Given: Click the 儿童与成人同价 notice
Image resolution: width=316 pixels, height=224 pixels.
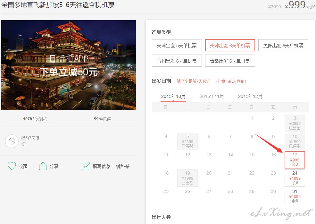Looking at the screenshot, I should pyautogui.click(x=231, y=81).
